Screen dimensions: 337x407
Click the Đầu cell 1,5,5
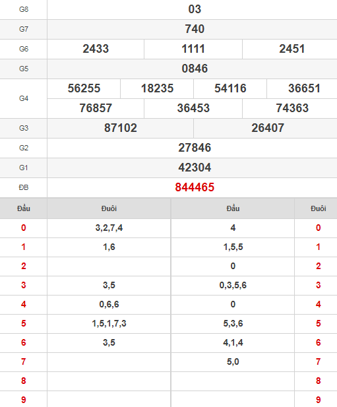pos(233,247)
